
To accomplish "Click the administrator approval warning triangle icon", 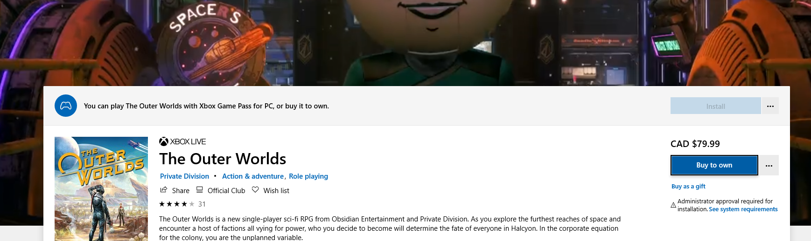I will 673,205.
